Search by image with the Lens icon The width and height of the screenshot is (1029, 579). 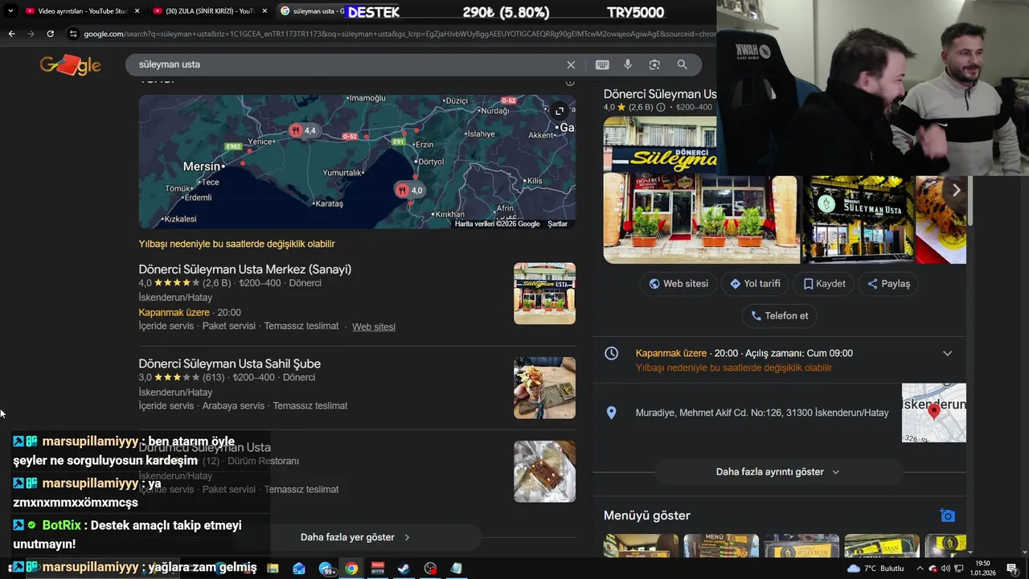click(654, 64)
